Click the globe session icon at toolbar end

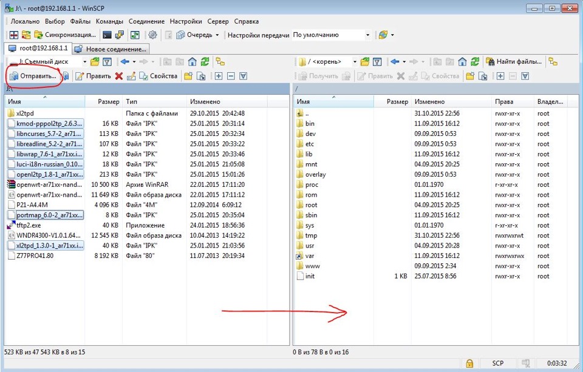(x=383, y=35)
